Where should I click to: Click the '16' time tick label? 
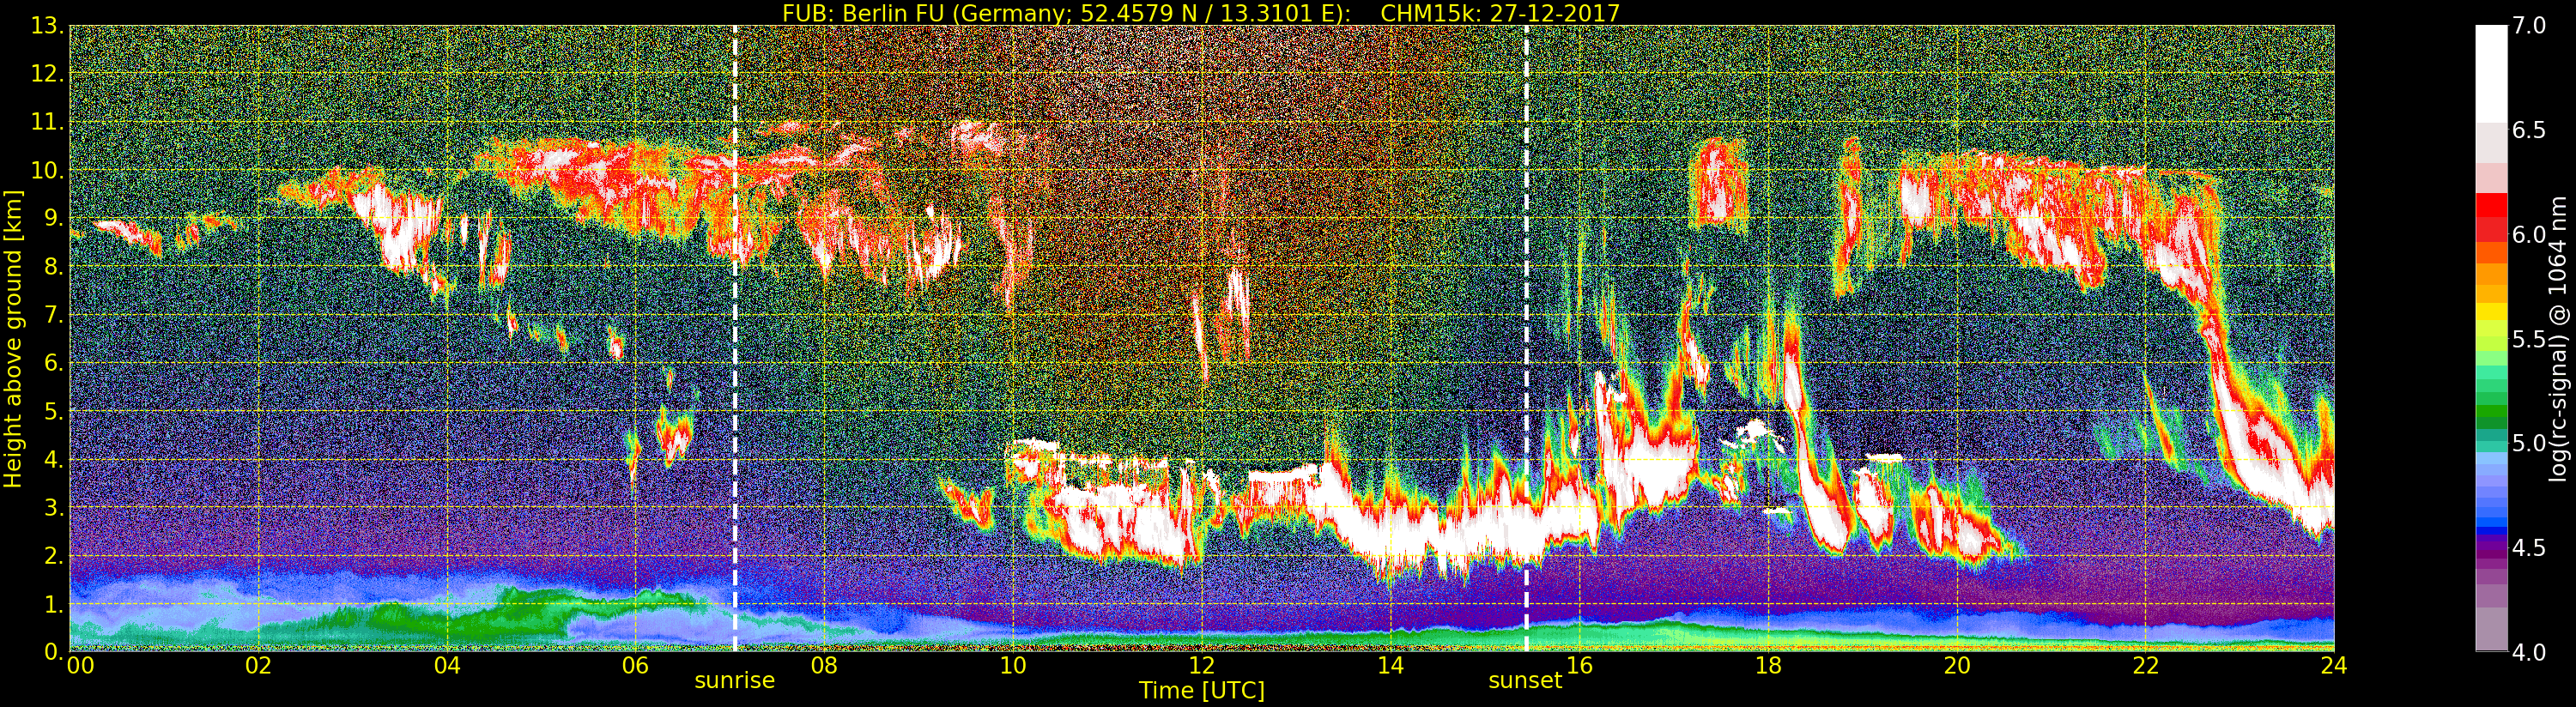click(1580, 666)
